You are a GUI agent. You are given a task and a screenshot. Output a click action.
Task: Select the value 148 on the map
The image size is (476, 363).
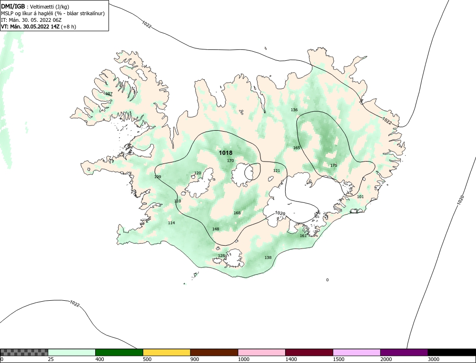pyautogui.click(x=216, y=229)
